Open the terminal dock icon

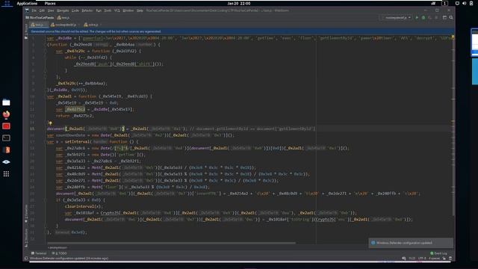(6, 138)
